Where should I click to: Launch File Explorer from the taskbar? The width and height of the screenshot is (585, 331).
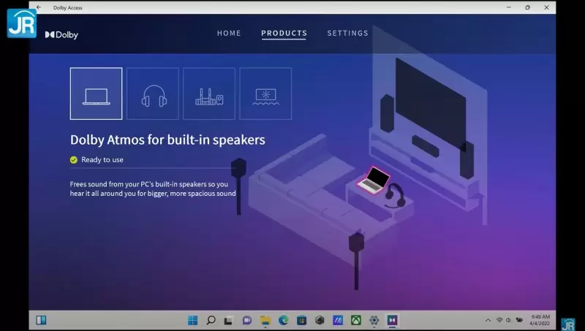[x=265, y=320]
